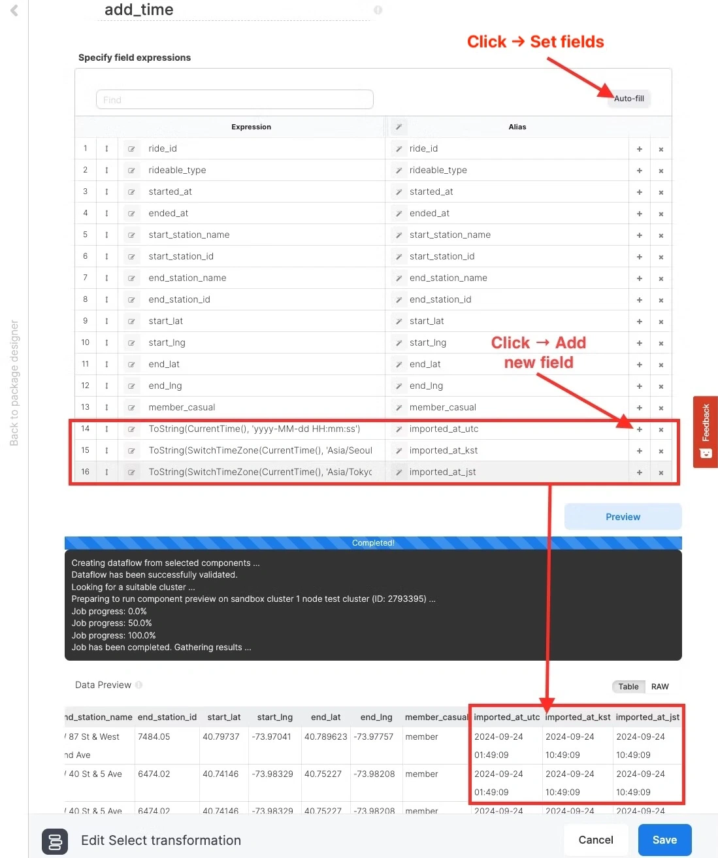Open expression editor for started_at row

[x=131, y=192]
